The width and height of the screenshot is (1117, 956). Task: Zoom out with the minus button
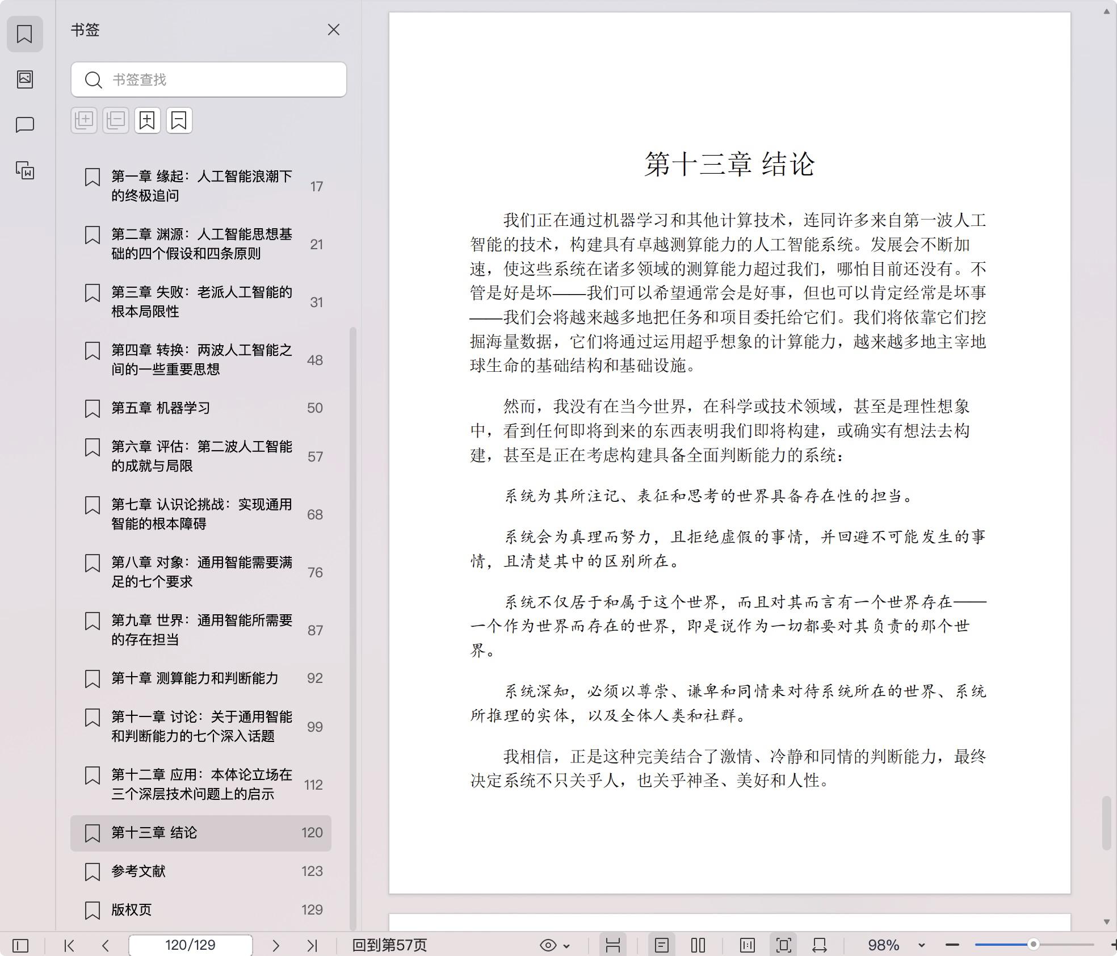[952, 945]
